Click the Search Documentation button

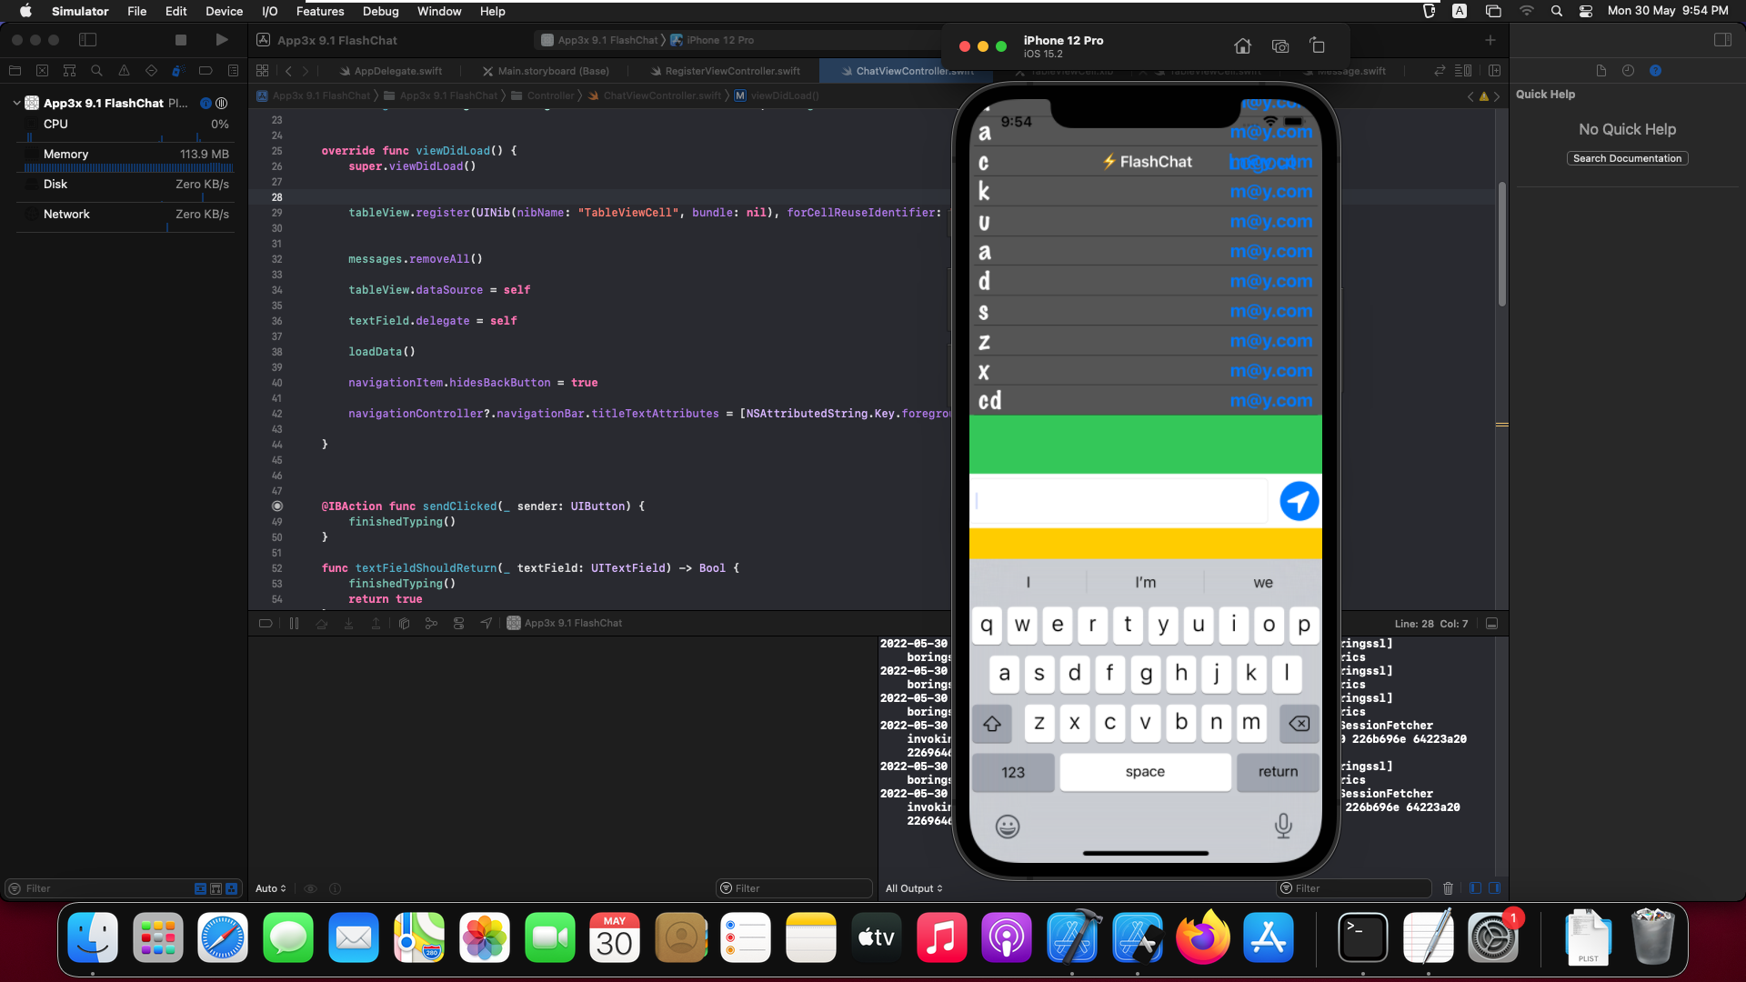pos(1627,158)
